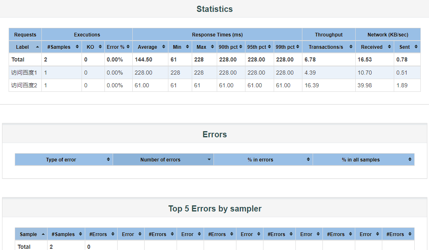Sort by Sent KB/sec column

point(407,47)
